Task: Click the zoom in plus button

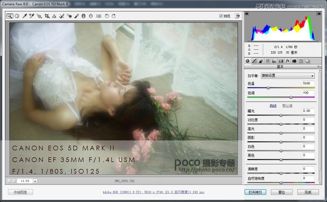Action: pyautogui.click(x=14, y=181)
